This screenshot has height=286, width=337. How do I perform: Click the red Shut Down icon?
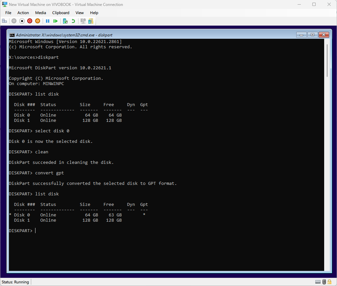click(x=30, y=21)
